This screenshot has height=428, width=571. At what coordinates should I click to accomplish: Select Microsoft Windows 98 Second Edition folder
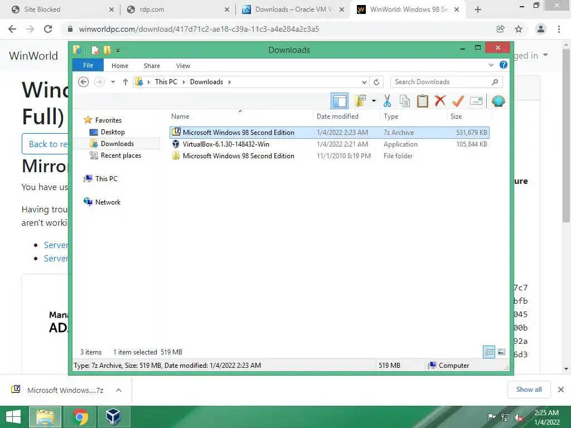(x=329, y=156)
